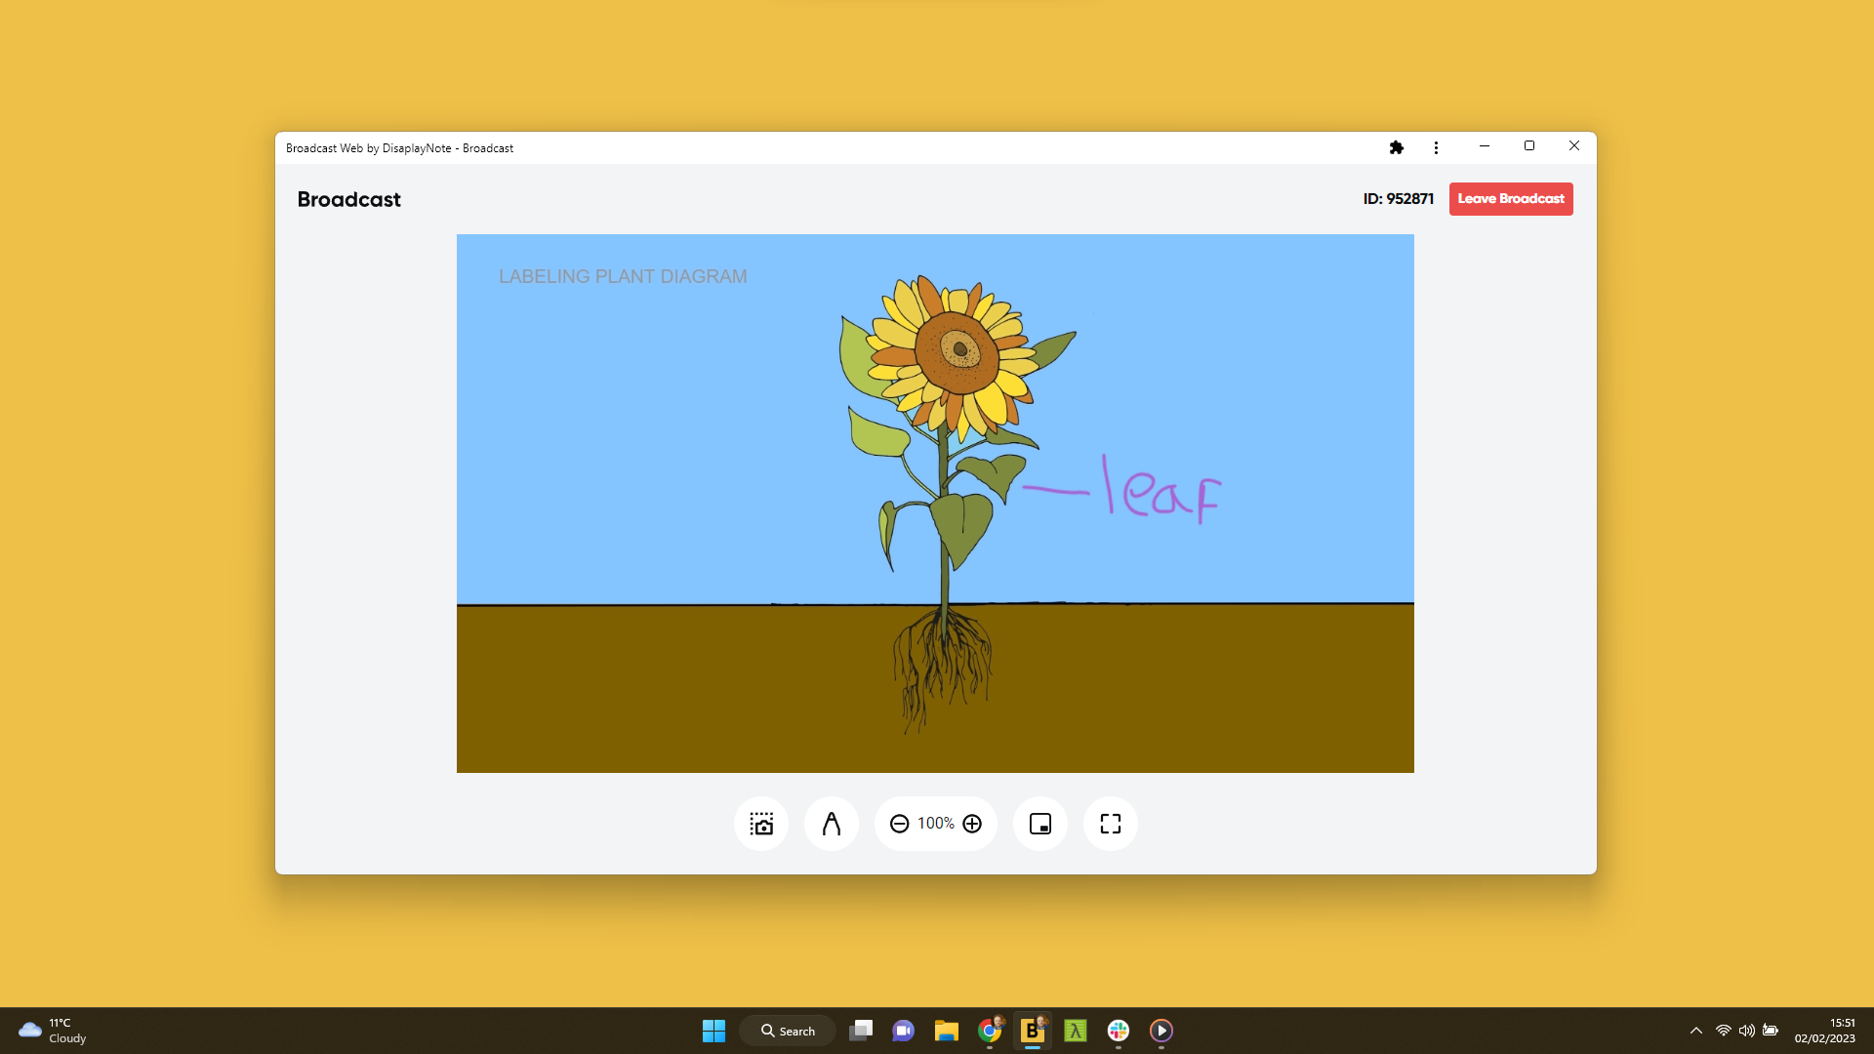Open Chrome extensions puzzle icon
Screen dimensions: 1874x1054
[1396, 147]
